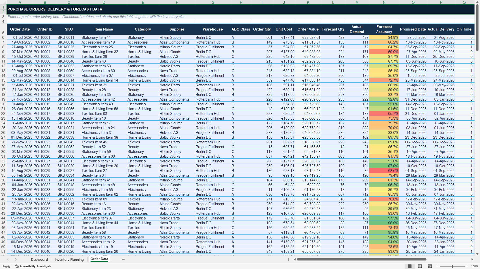This screenshot has height=269, width=480.
Task: Select the cell Stationery Item 41
Action: coord(104,180)
